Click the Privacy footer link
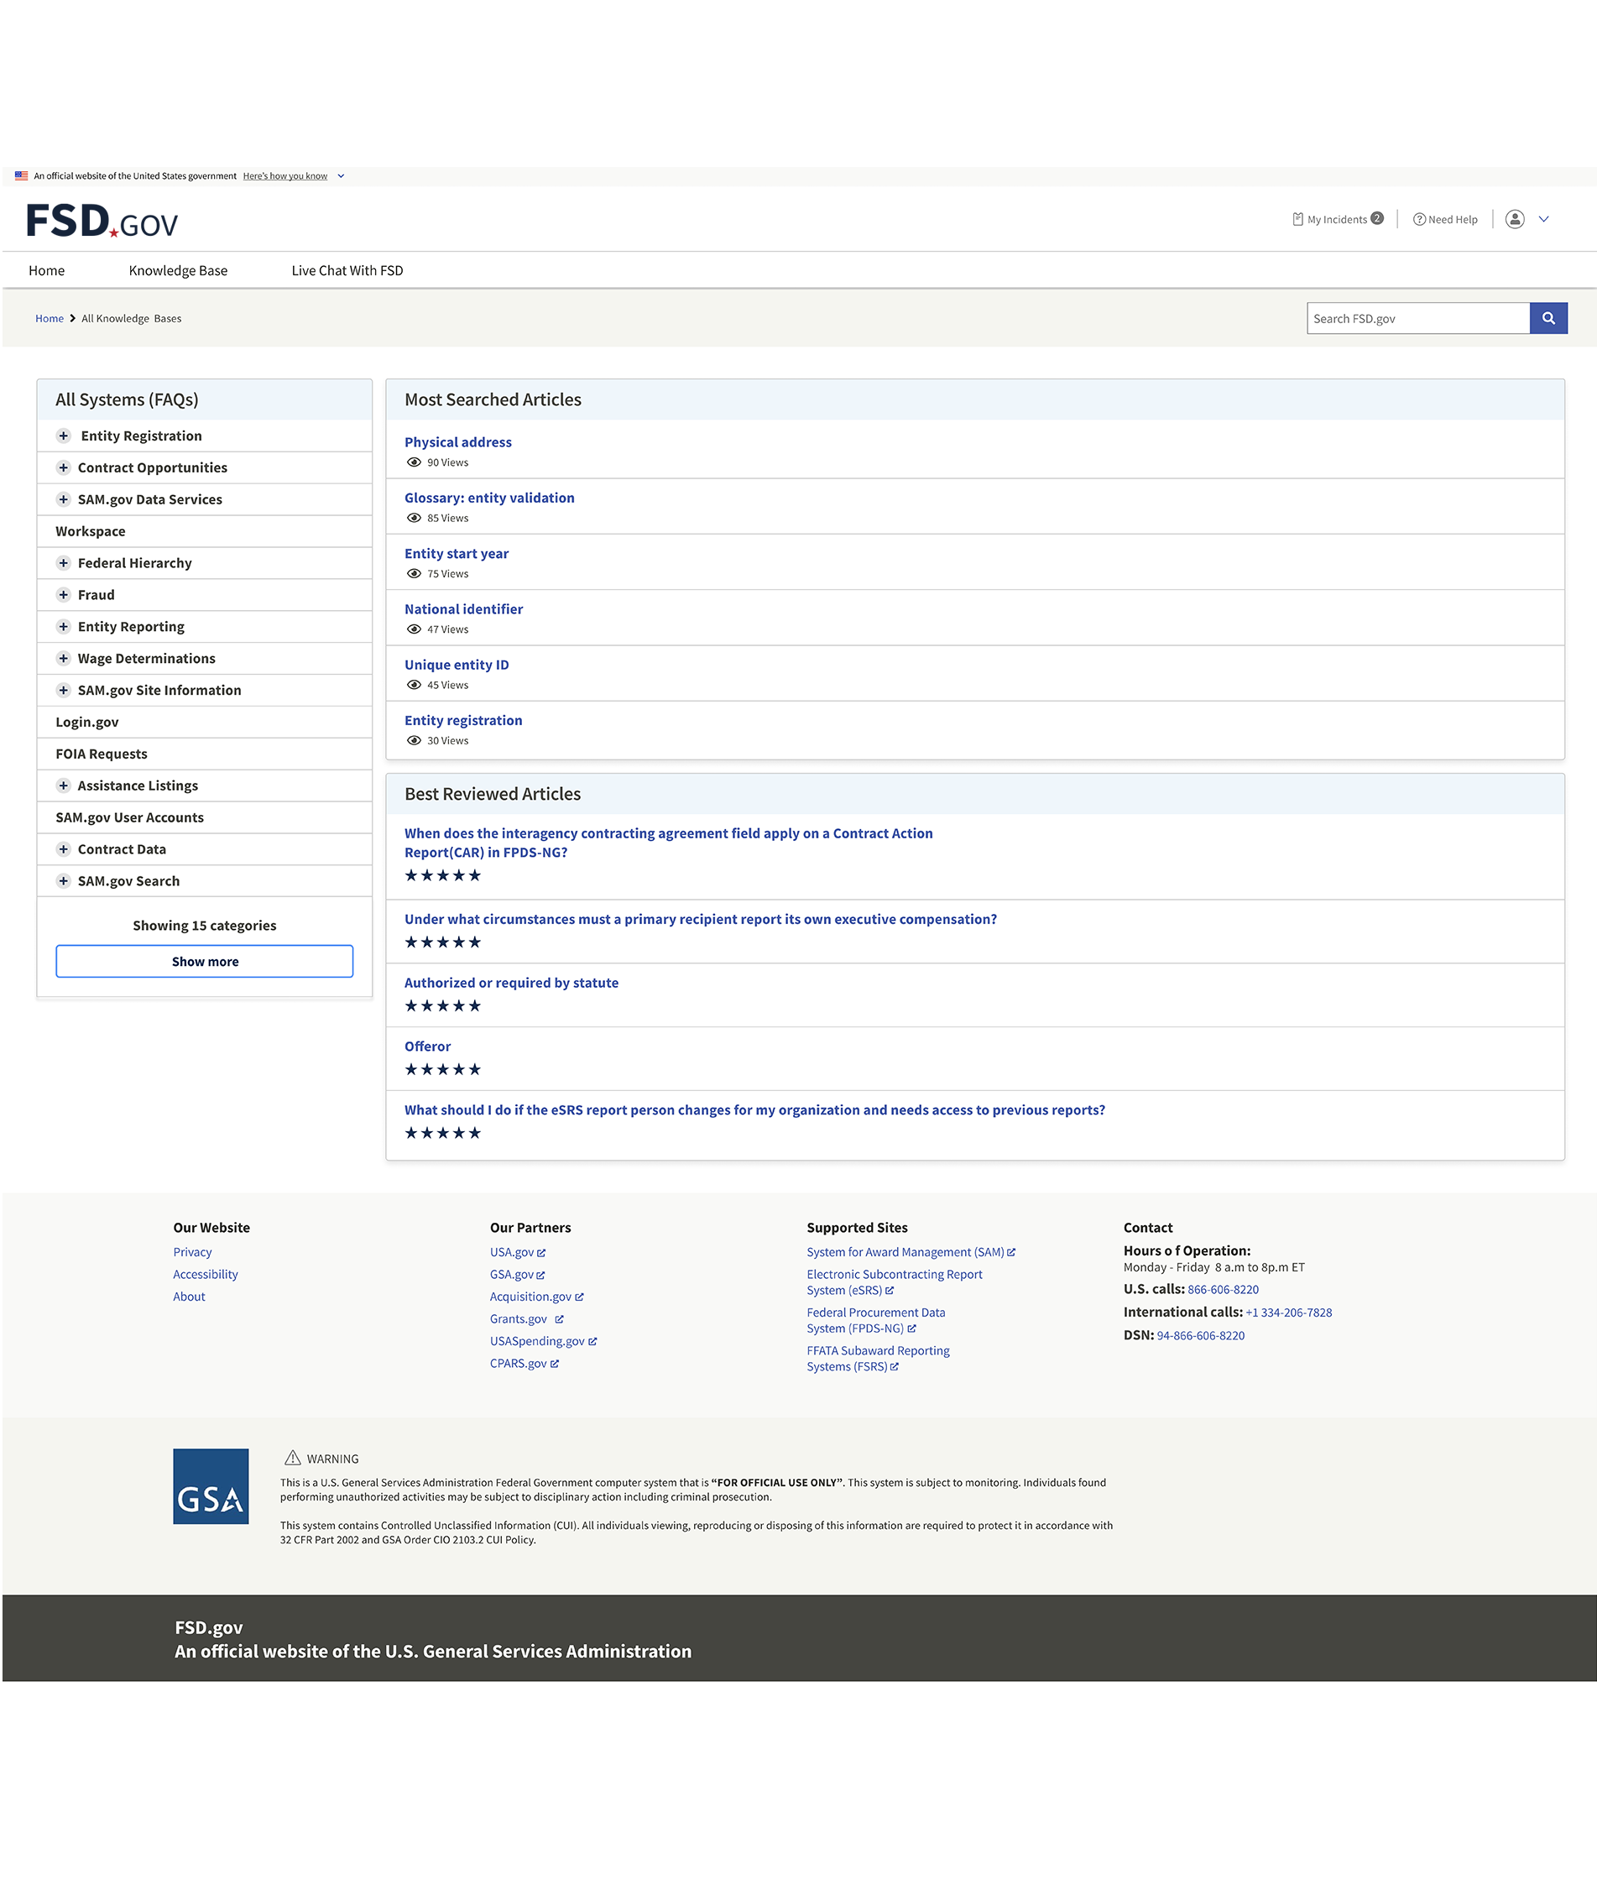Screen dimensions: 1597x1879 point(193,1252)
